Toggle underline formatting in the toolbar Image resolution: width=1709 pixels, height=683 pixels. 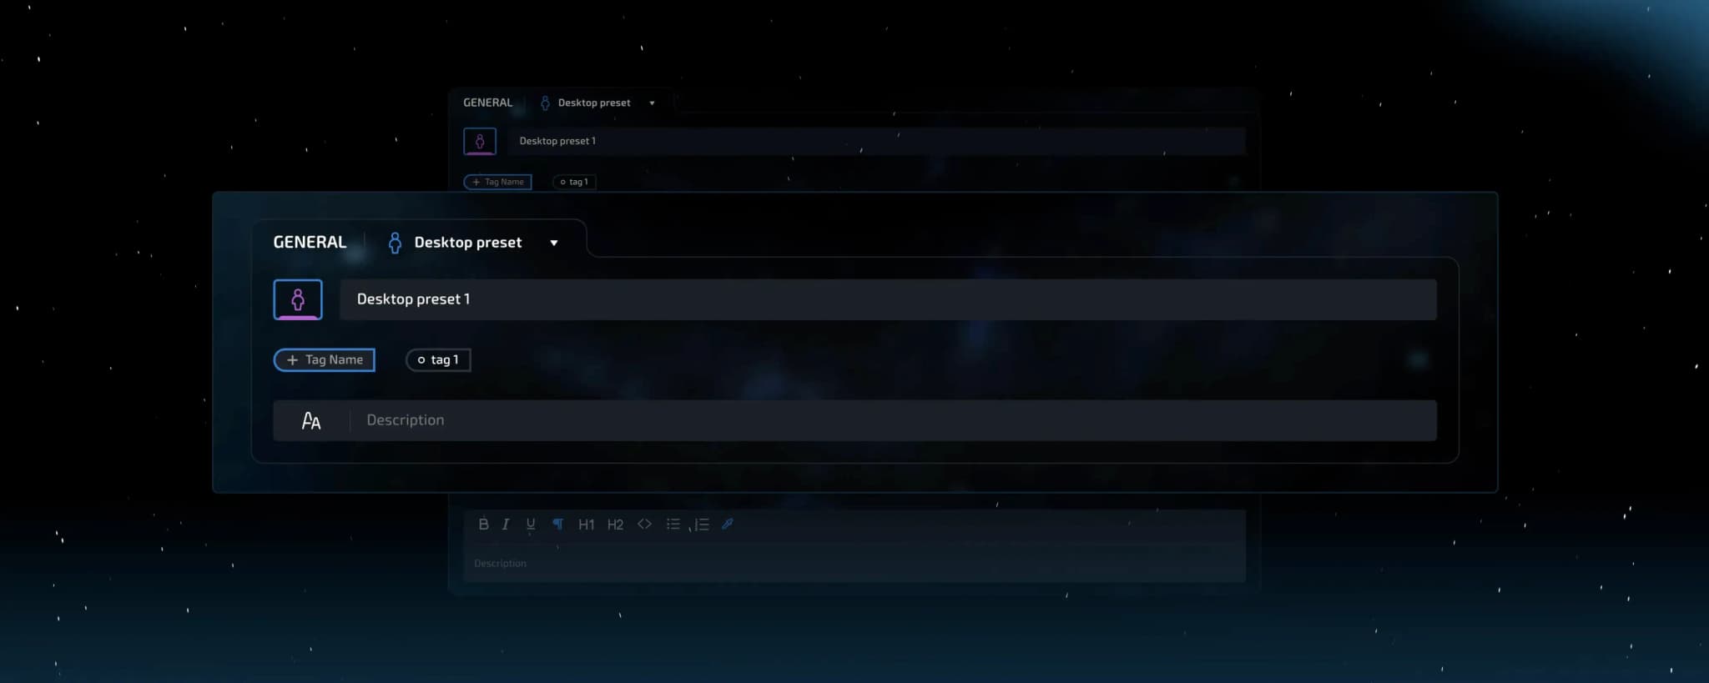click(531, 525)
